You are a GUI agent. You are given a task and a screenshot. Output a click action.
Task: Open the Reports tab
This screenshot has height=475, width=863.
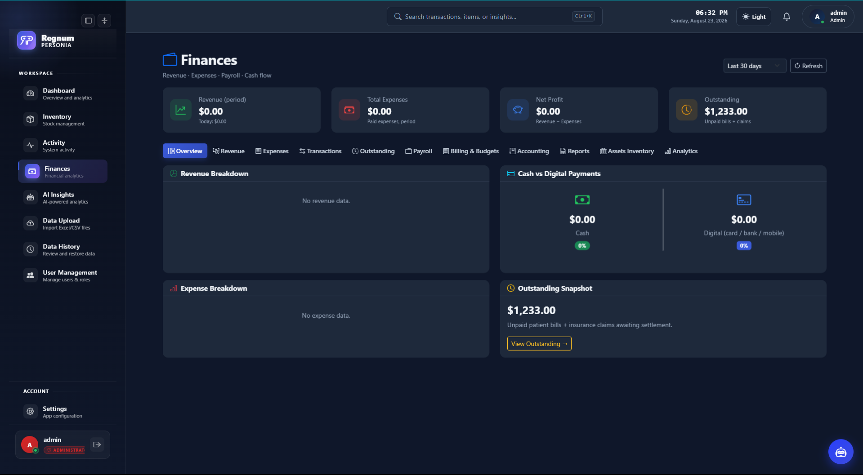pos(575,151)
